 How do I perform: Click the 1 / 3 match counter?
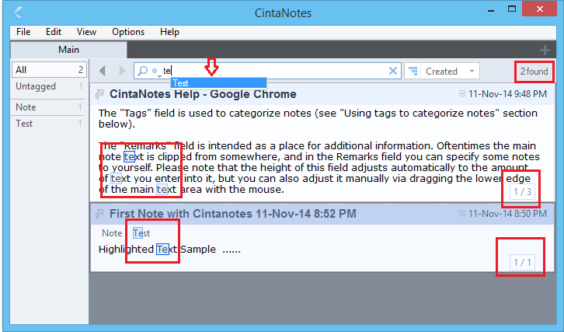tap(522, 191)
